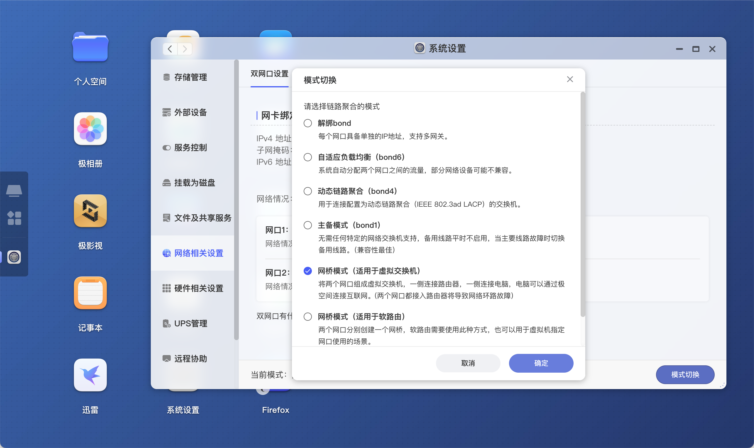
Task: Open the dock app grid icon
Action: [x=14, y=218]
